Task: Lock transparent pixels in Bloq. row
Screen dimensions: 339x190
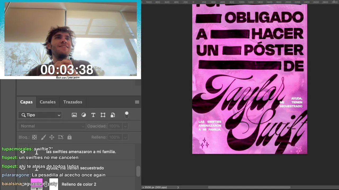Action: tap(34, 137)
